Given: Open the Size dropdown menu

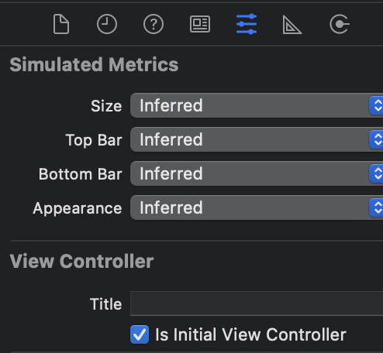Looking at the screenshot, I should 257,105.
